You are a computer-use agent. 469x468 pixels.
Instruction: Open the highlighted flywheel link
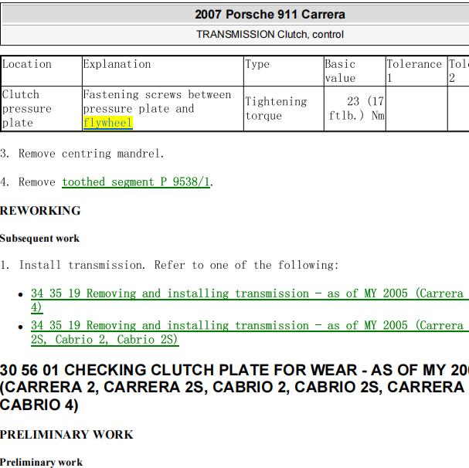107,123
